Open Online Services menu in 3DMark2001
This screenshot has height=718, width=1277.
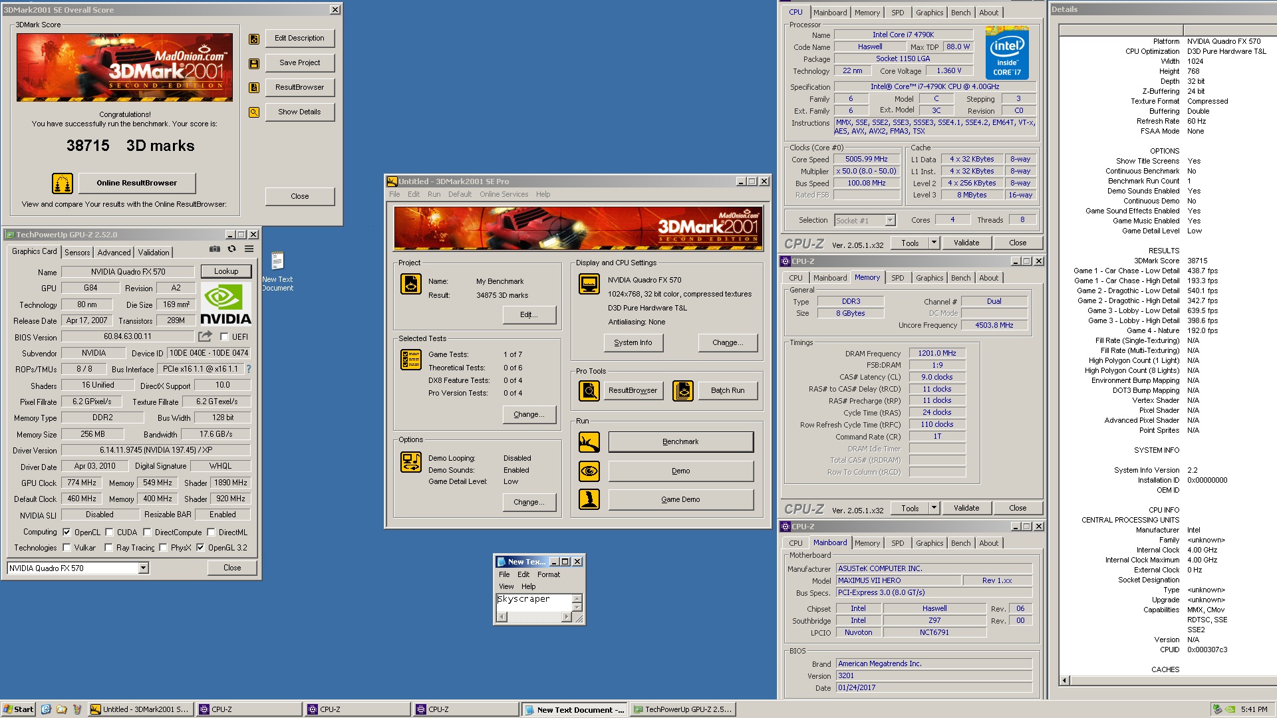[503, 195]
